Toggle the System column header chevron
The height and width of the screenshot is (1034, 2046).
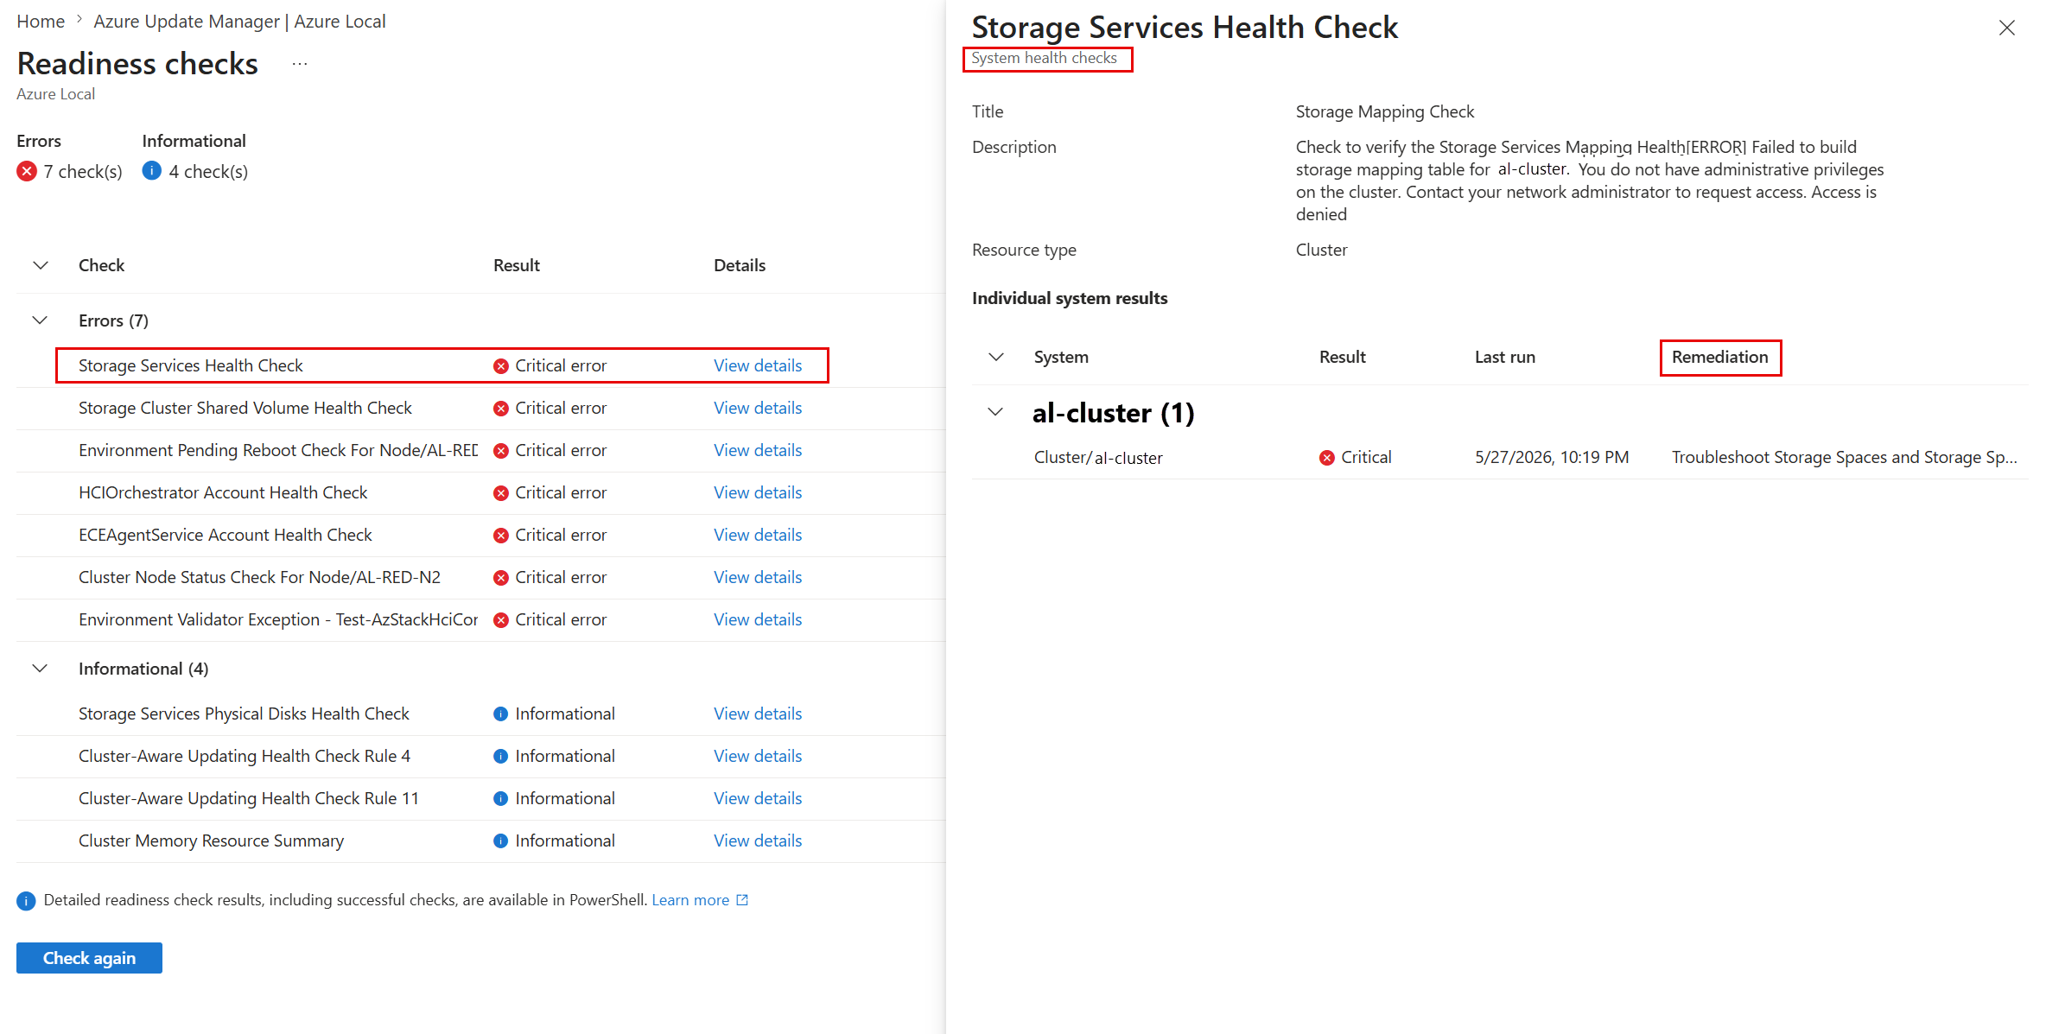tap(996, 357)
